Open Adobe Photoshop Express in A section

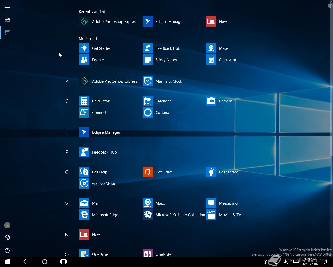coord(108,81)
